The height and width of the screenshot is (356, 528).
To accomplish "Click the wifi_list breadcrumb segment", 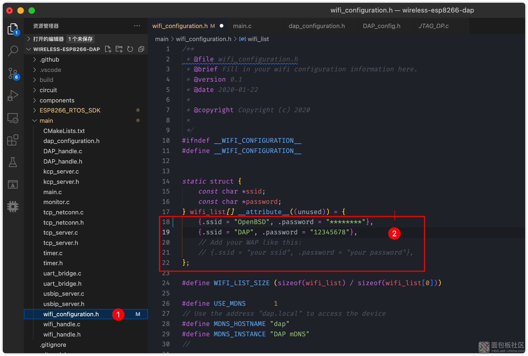I will tap(258, 39).
